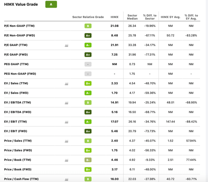
Task: Click B grade badge for Price / Sales (TTM)
Action: 88,141
